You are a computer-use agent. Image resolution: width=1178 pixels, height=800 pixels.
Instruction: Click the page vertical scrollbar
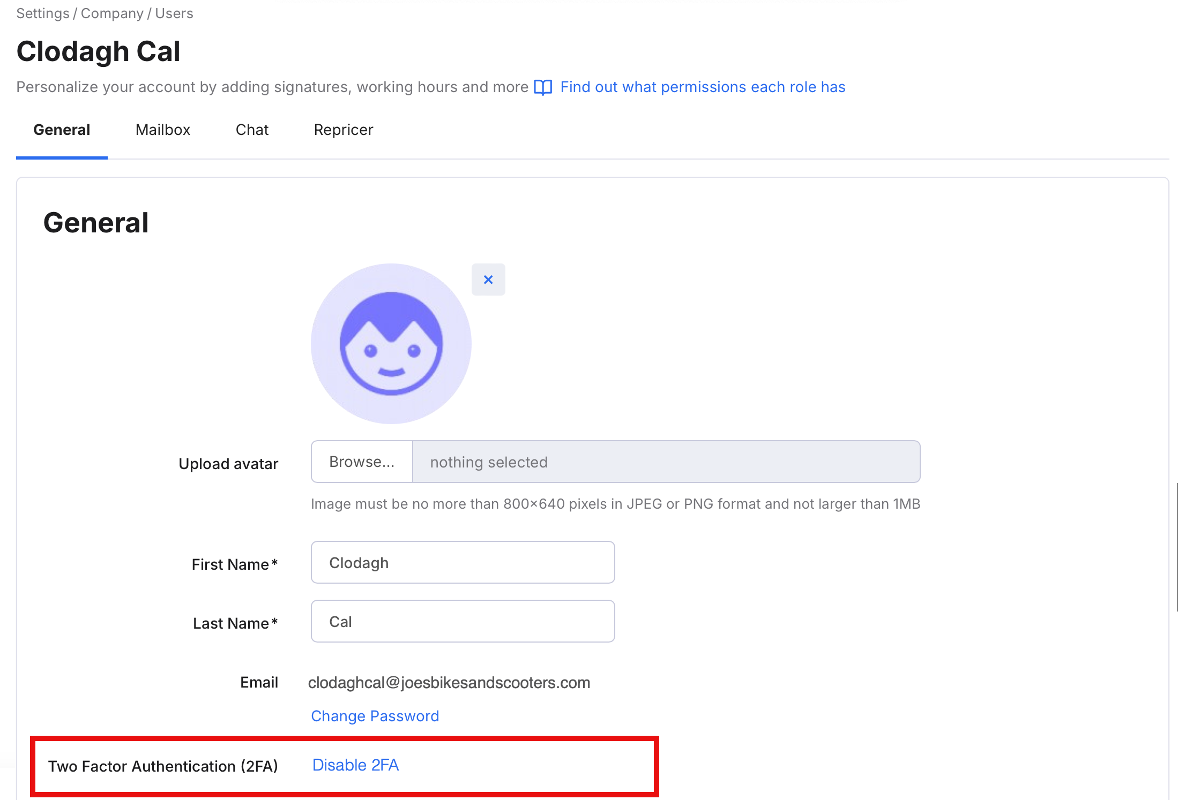pyautogui.click(x=1176, y=546)
